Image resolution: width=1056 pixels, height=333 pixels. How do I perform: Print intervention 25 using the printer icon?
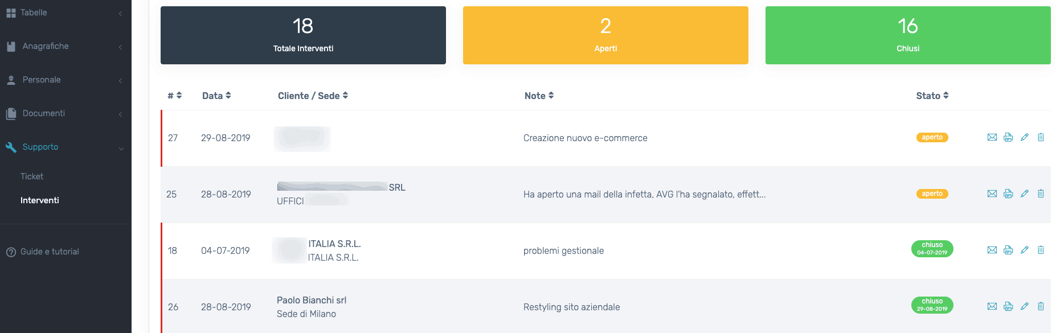[x=1008, y=194]
